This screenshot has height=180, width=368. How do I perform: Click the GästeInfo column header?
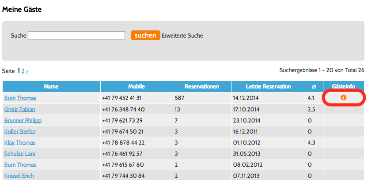(x=344, y=86)
